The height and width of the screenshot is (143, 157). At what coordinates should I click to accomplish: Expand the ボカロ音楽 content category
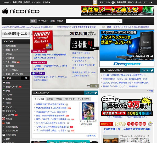point(4,46)
